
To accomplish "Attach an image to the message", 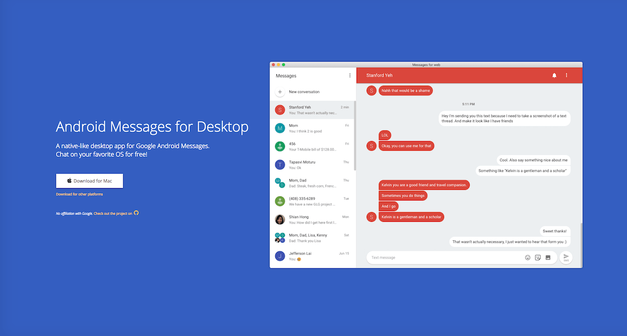I will click(548, 257).
